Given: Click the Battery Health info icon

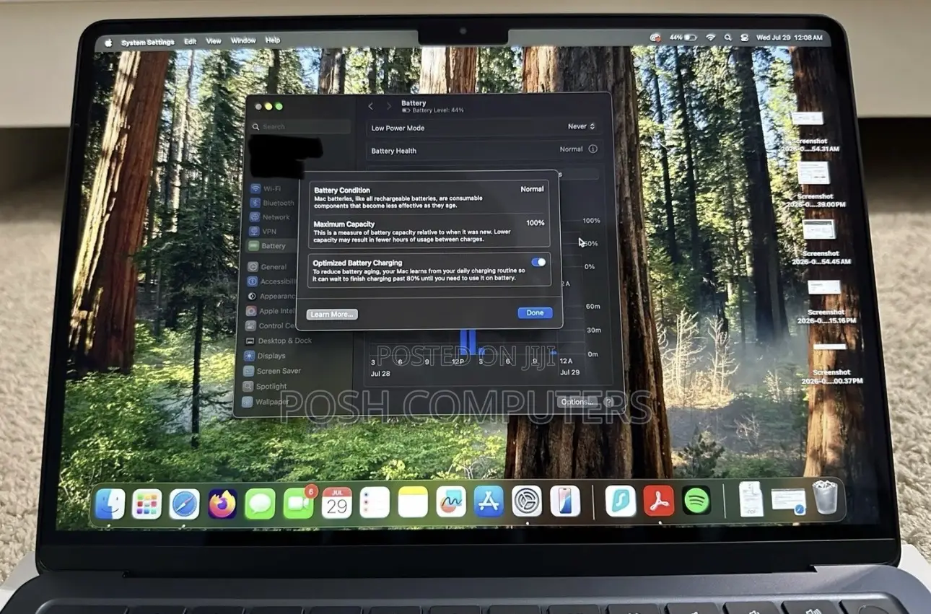Looking at the screenshot, I should [x=593, y=149].
